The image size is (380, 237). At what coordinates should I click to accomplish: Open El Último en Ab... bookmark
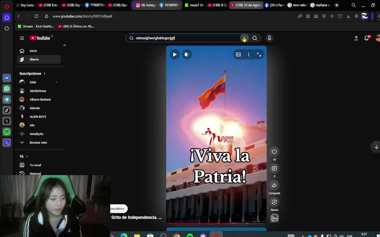pos(76,26)
